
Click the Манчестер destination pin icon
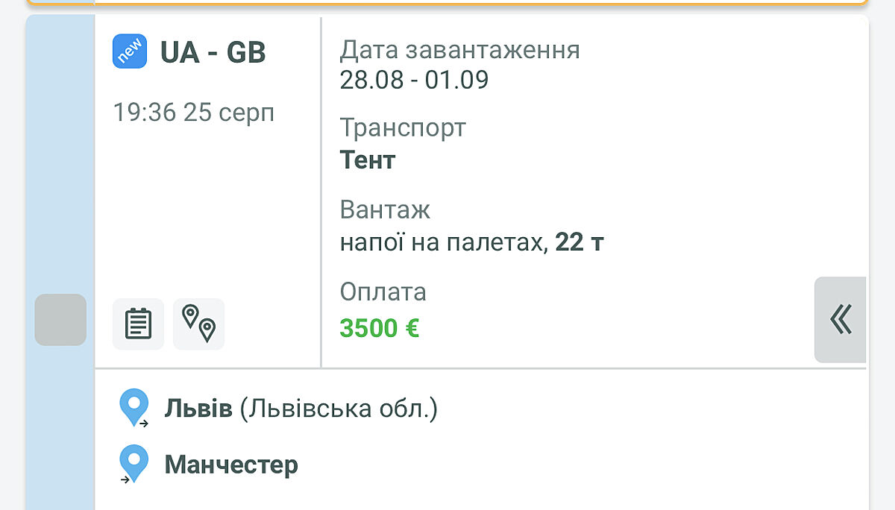pos(134,464)
